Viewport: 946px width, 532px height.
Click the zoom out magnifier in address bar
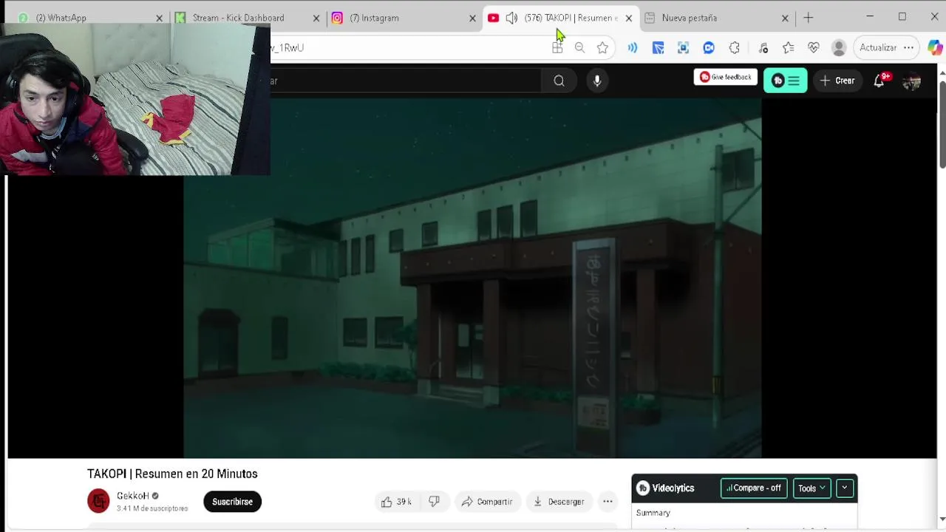coord(580,47)
